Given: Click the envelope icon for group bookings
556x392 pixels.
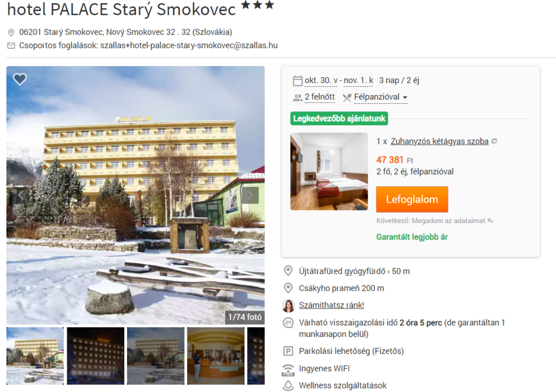Looking at the screenshot, I should (x=11, y=46).
